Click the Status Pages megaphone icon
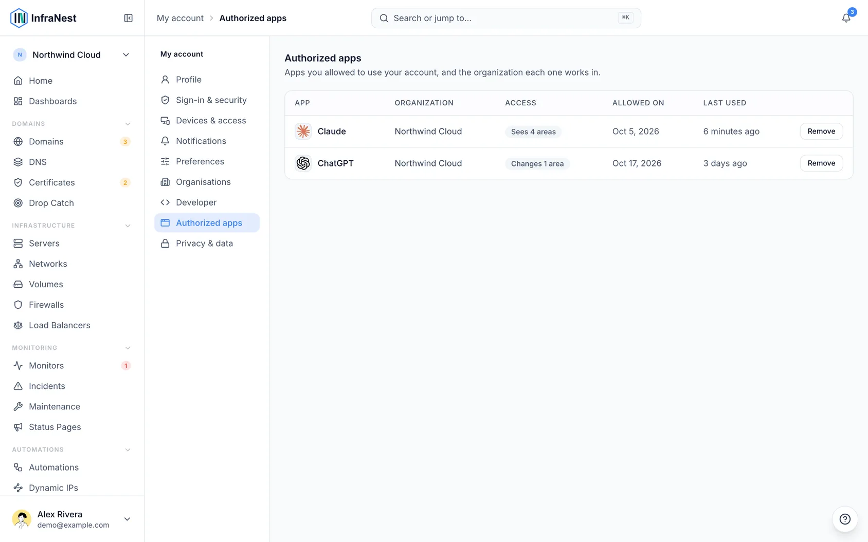The width and height of the screenshot is (868, 542). click(18, 427)
